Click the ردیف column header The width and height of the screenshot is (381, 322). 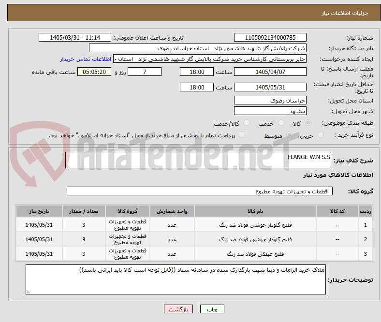tap(366, 211)
